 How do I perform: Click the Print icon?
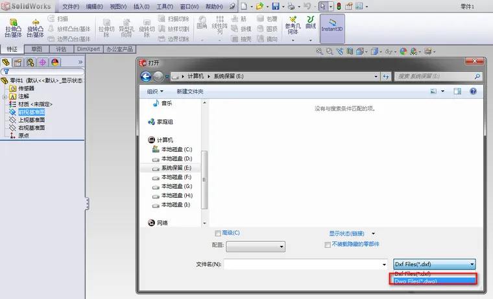click(x=291, y=6)
